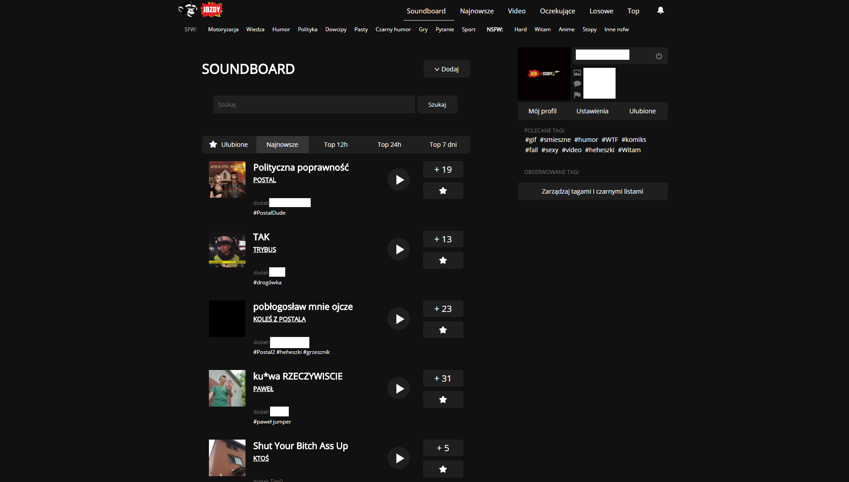The width and height of the screenshot is (849, 482).
Task: Click the Szukaj search button
Action: pos(437,104)
